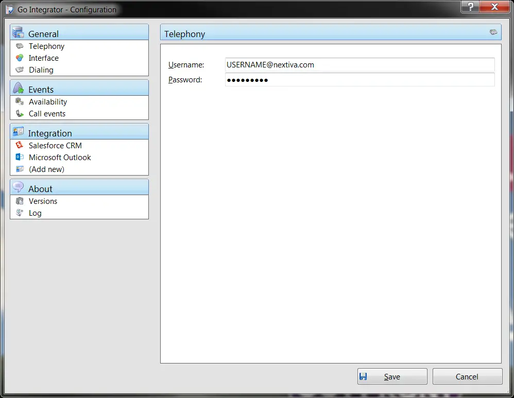Click the phone icon in Telephony panel header
Image resolution: width=514 pixels, height=398 pixels.
pos(493,32)
